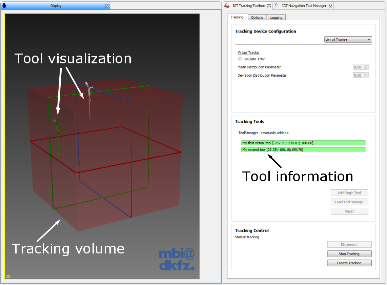Decrease the Mean Distribution Parameter value
The image size is (387, 285).
point(367,68)
